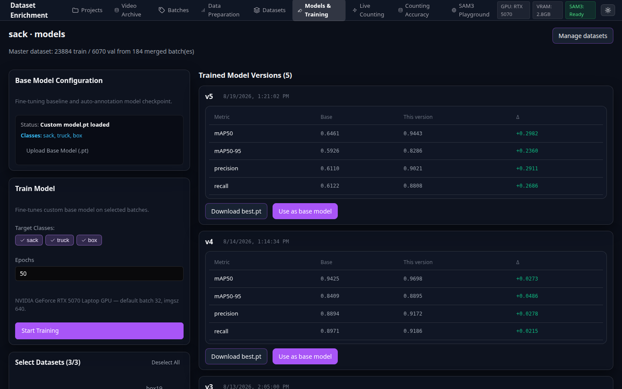Click the lightning bolt icon of Live Counting
This screenshot has height=389, width=622.
pyautogui.click(x=355, y=10)
